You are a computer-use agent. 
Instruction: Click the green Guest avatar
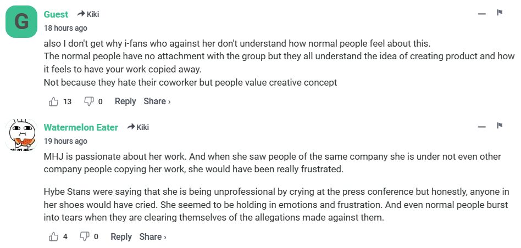21,22
